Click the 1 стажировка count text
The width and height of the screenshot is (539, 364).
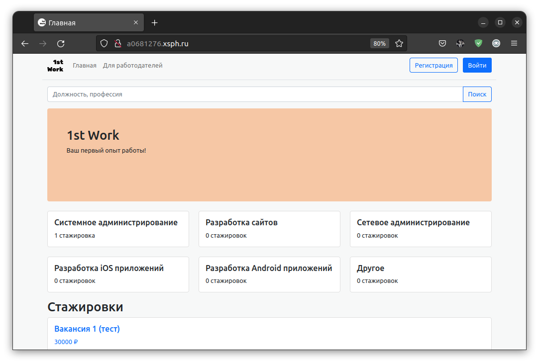(75, 236)
